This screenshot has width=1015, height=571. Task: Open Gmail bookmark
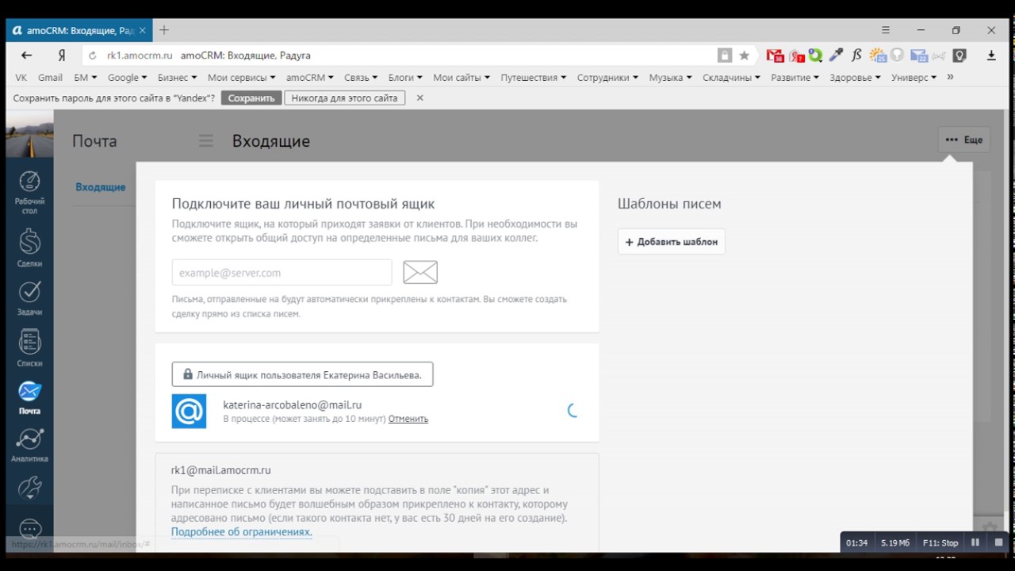click(50, 78)
